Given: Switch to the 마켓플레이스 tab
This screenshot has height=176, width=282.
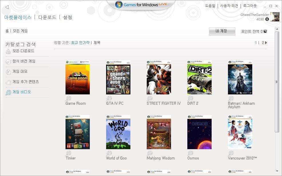Looking at the screenshot, I should point(18,17).
